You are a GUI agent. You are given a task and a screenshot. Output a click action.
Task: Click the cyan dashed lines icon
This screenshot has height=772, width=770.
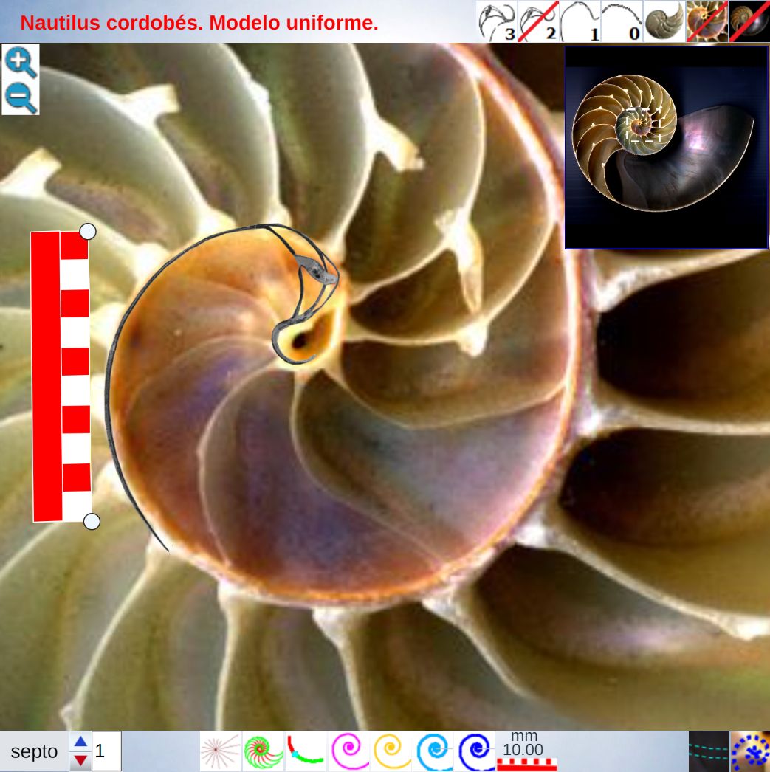pos(709,751)
